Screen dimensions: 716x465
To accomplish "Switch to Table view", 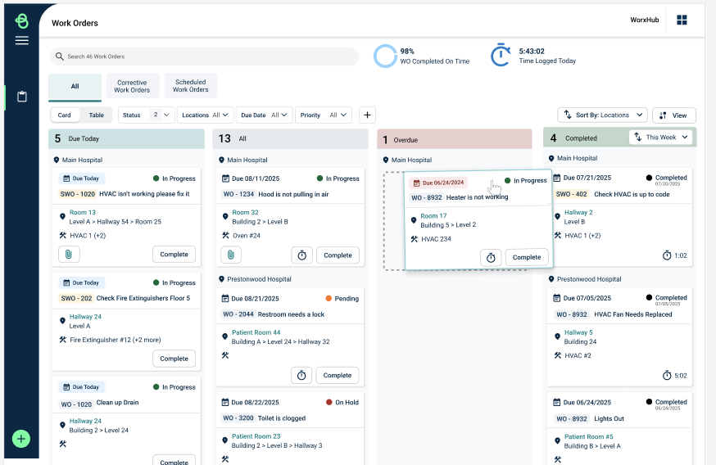I will 97,115.
